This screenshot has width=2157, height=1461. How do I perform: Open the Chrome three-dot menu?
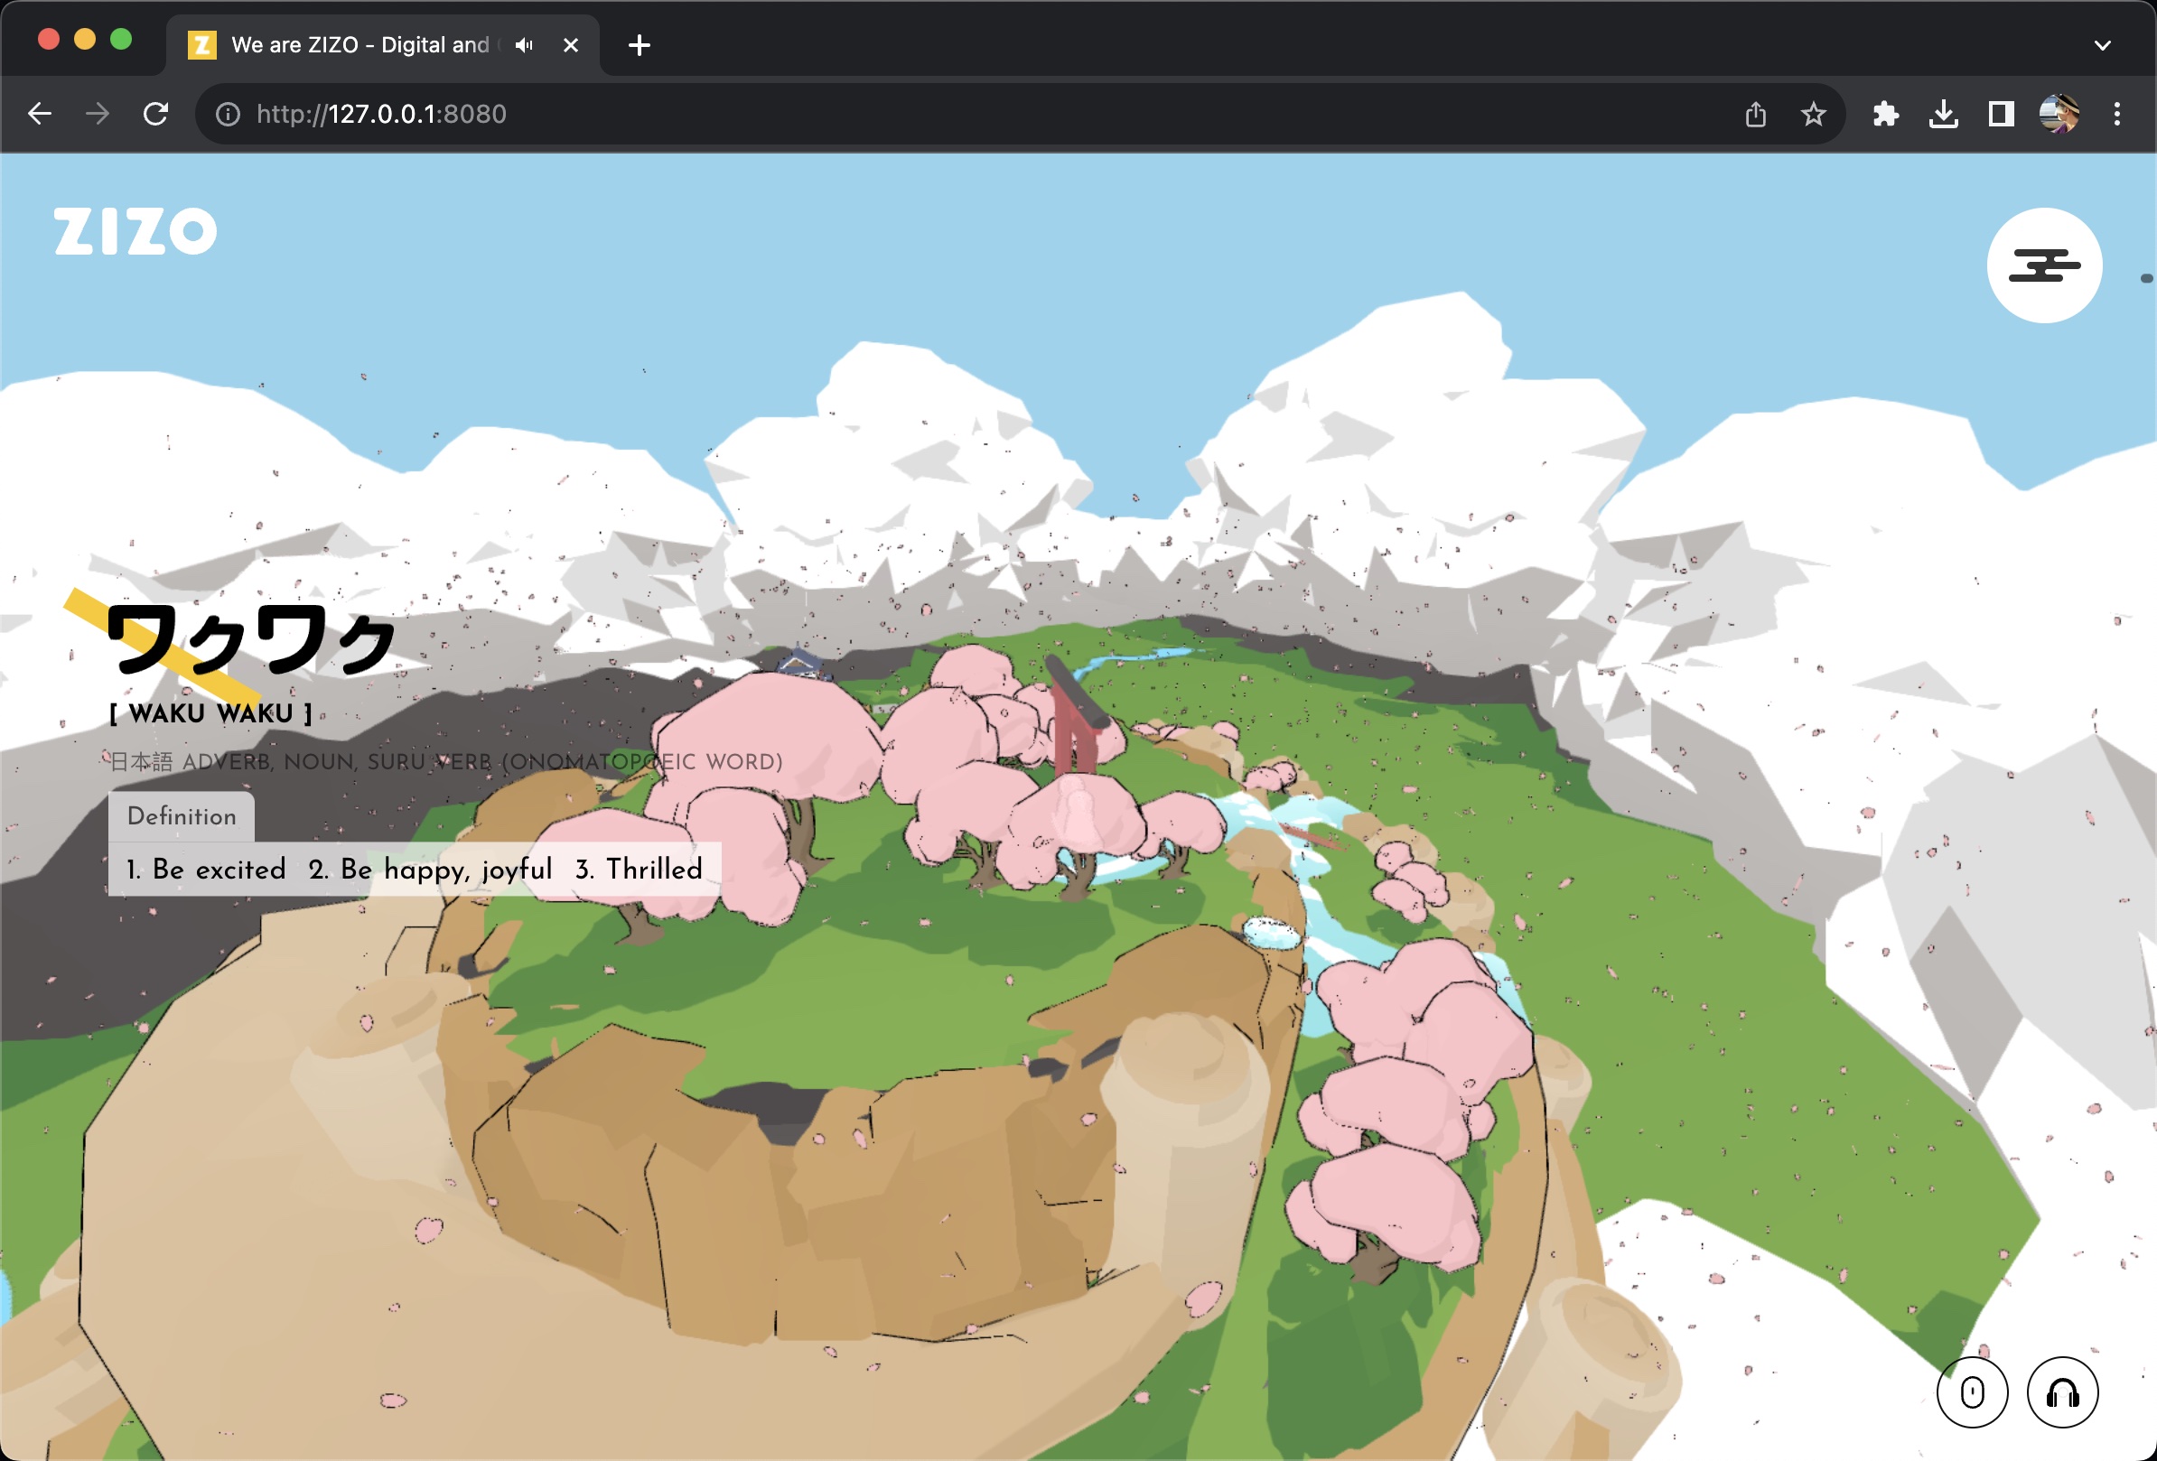[x=2116, y=114]
